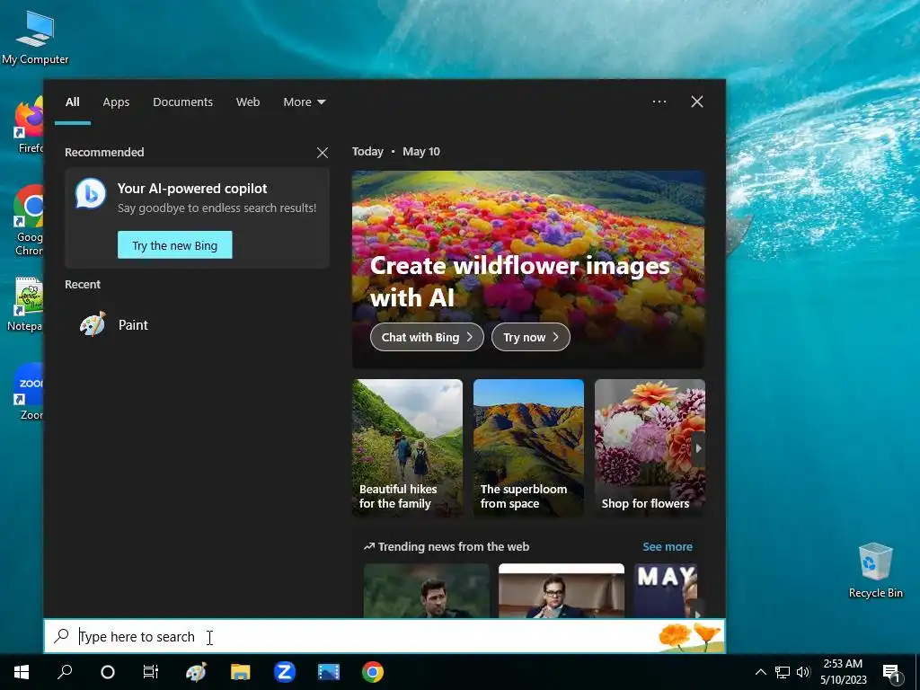Show next image cards with arrow
Image resolution: width=920 pixels, height=690 pixels.
click(698, 448)
